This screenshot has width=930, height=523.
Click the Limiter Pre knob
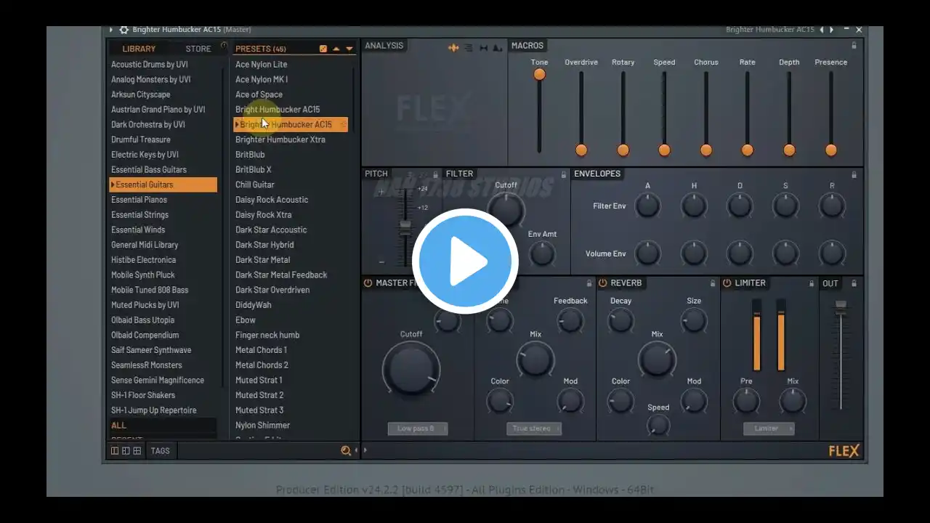click(x=746, y=401)
